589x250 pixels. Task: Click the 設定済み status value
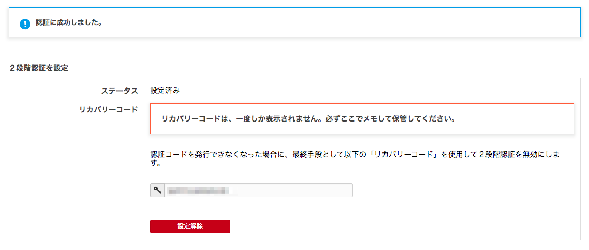pyautogui.click(x=165, y=91)
